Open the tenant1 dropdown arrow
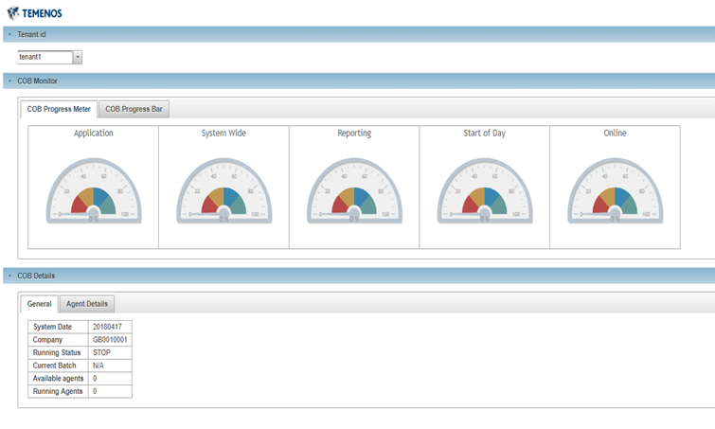Image resolution: width=715 pixels, height=429 pixels. tap(78, 57)
